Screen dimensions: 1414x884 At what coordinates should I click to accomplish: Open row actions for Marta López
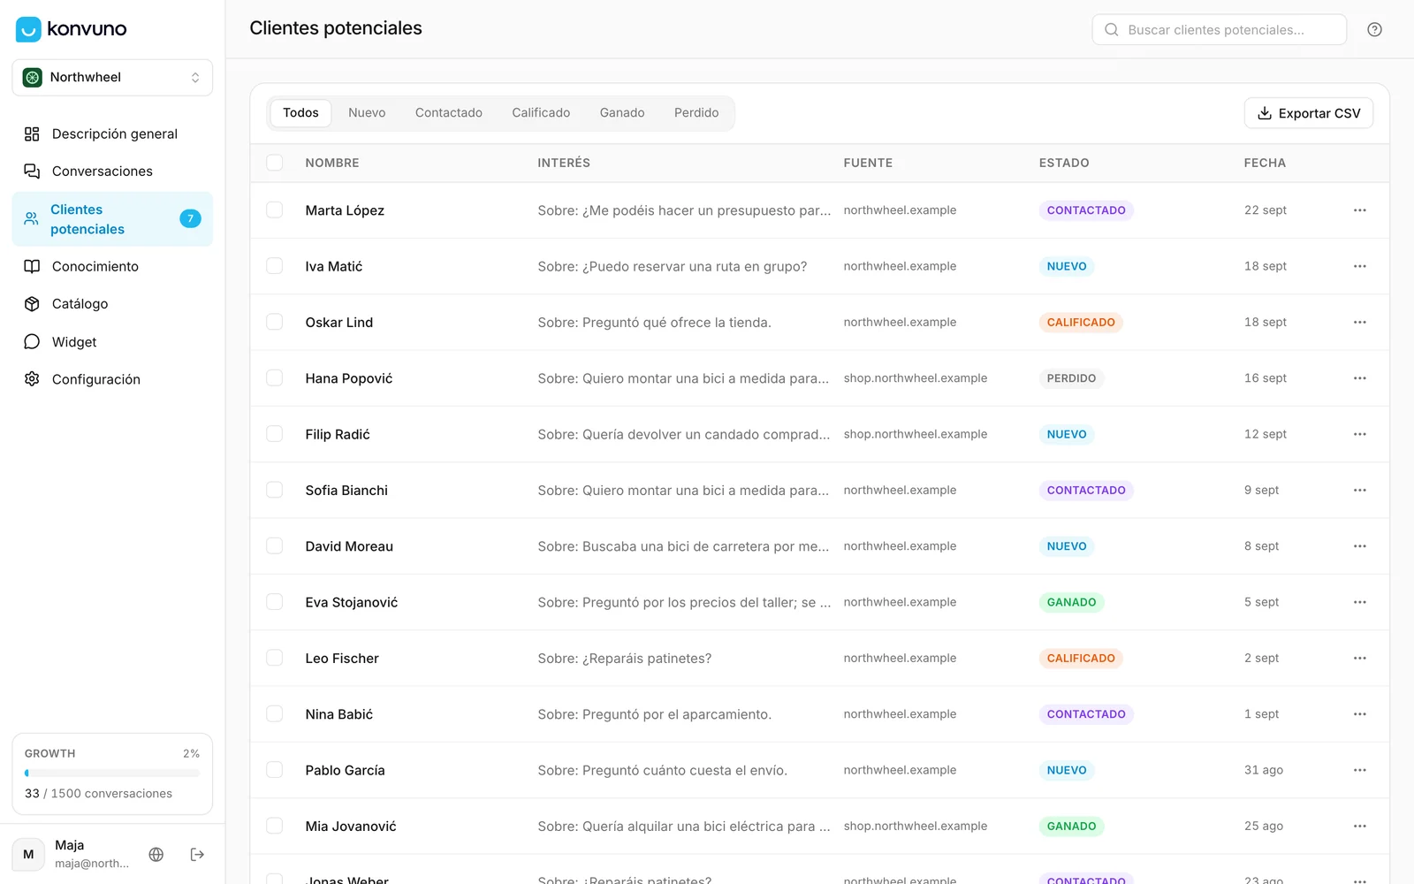tap(1359, 210)
